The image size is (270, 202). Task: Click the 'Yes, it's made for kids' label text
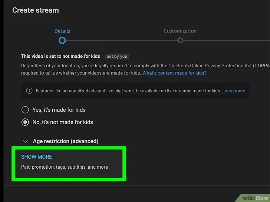click(59, 110)
